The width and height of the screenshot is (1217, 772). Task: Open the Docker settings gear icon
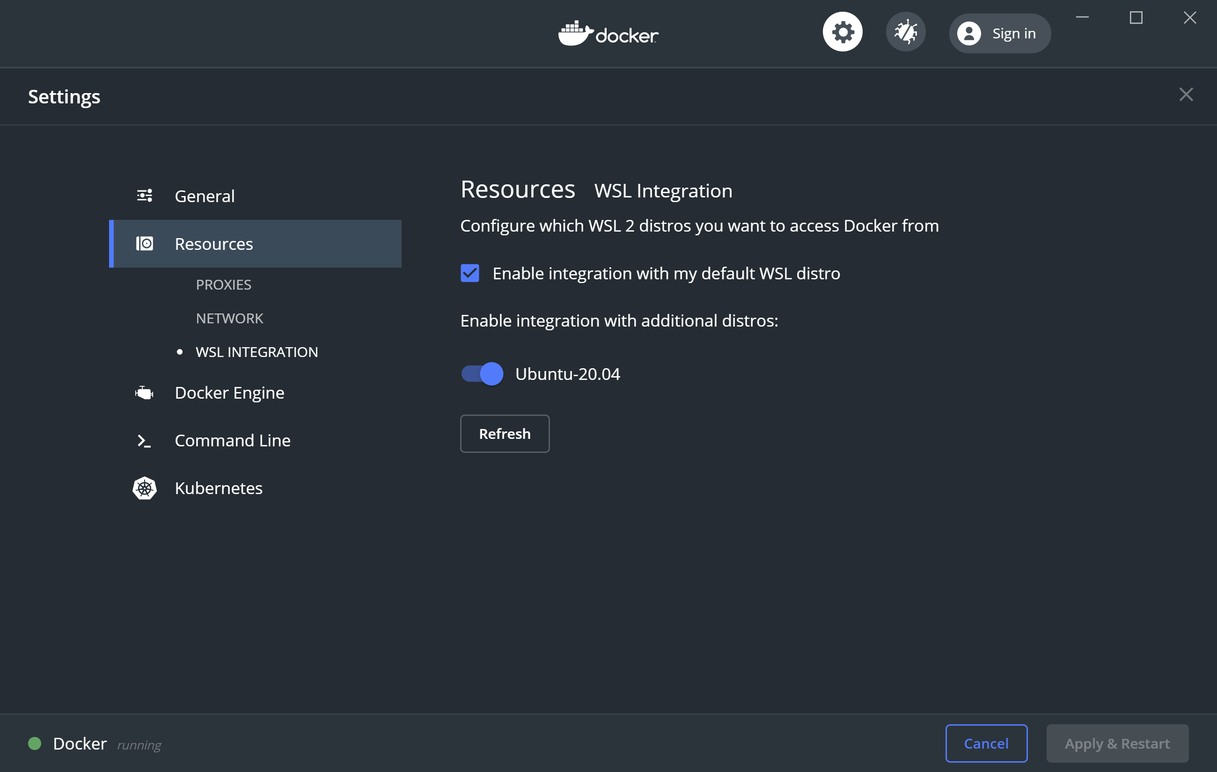[842, 31]
